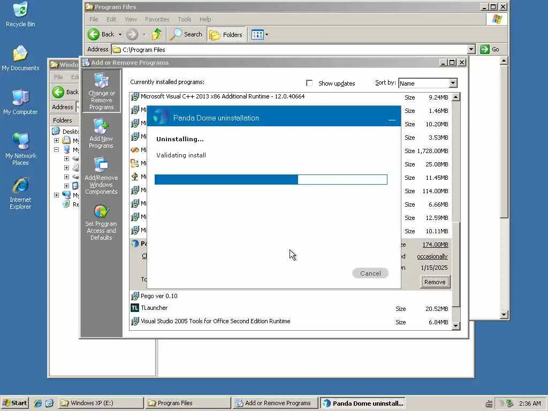The width and height of the screenshot is (548, 411).
Task: Select Set Program Access and Defaults icon
Action: pyautogui.click(x=101, y=222)
